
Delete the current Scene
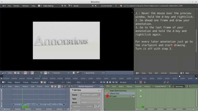click(x=96, y=6)
